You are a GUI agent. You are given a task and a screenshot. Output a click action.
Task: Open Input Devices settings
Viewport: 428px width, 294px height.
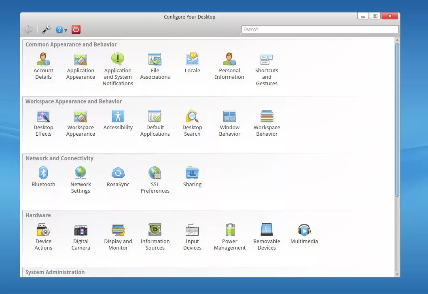(x=193, y=237)
